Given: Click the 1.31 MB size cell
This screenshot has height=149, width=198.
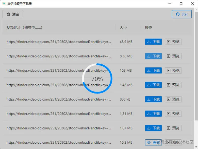Looking at the screenshot, I should pos(126,114).
